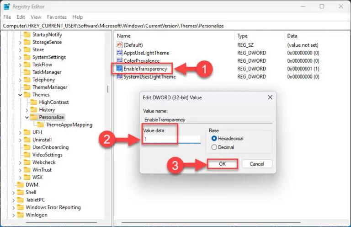The height and width of the screenshot is (227, 351).
Task: Click the AppsUseLightTheme DWORD value icon
Action: (120, 53)
